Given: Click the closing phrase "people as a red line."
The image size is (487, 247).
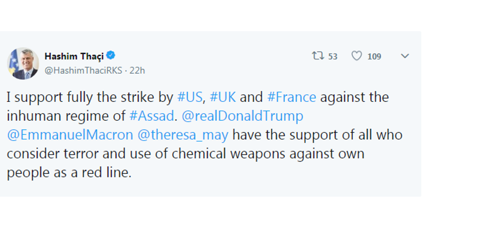Looking at the screenshot, I should tap(69, 172).
